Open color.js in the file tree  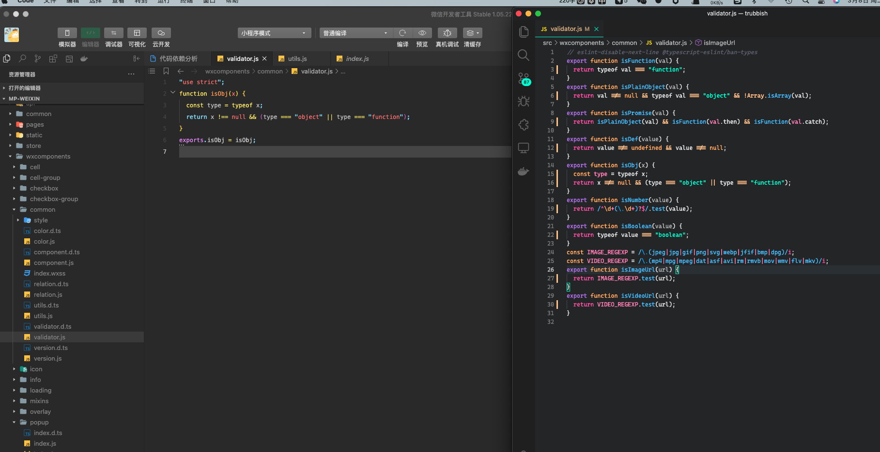pos(72,241)
